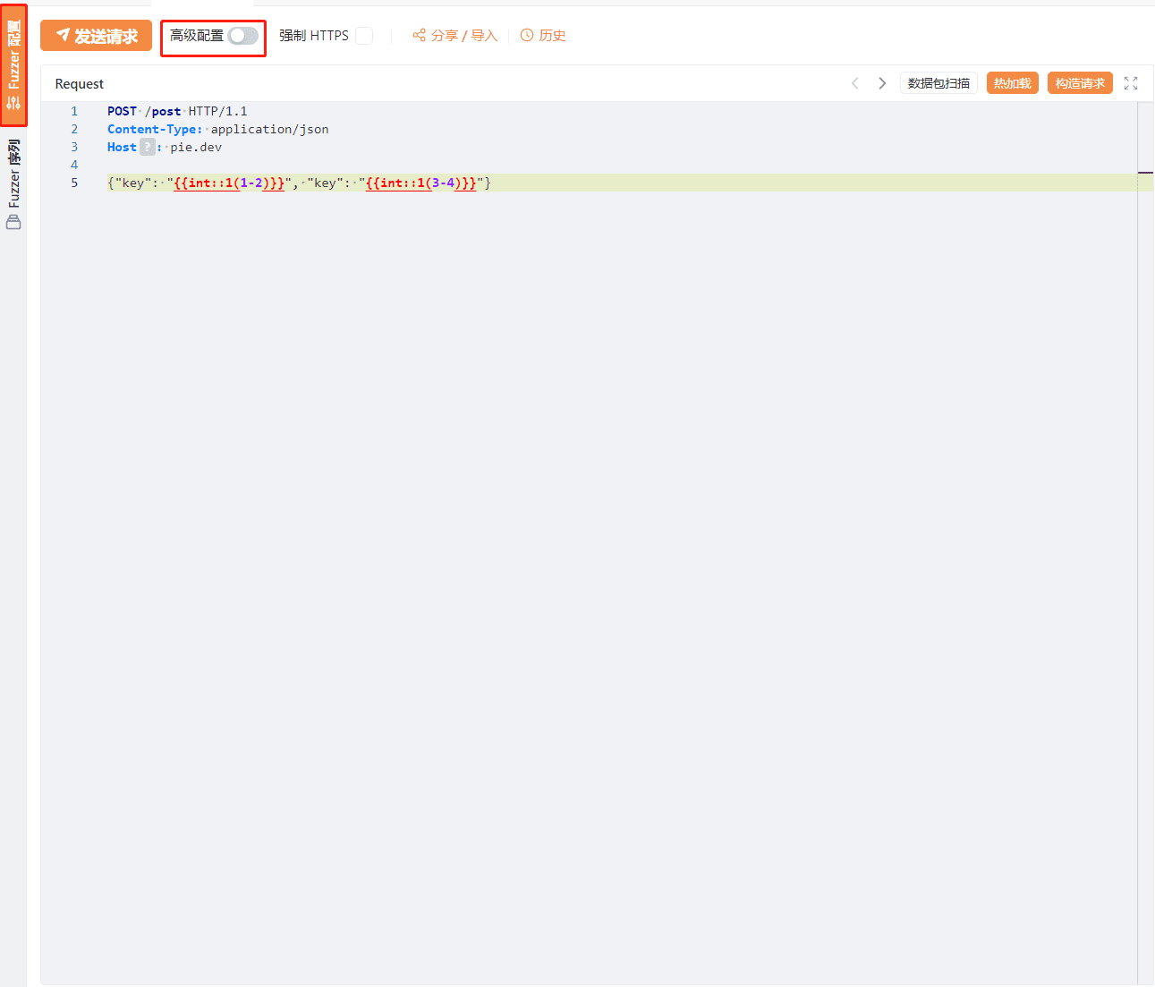1155x987 pixels.
Task: Enable the 强制 HTTPS checkbox
Action: (x=364, y=36)
